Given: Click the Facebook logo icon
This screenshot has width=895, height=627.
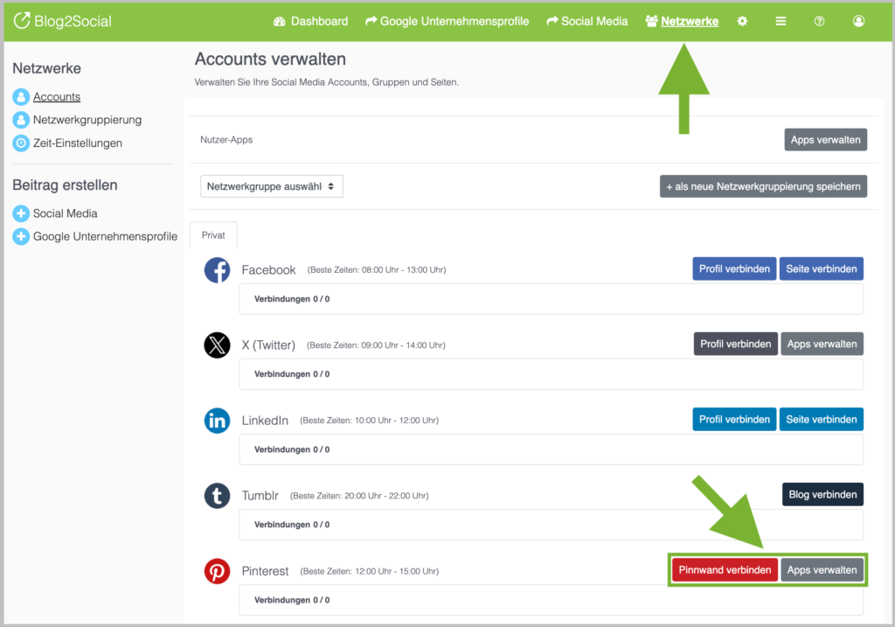Looking at the screenshot, I should [217, 270].
